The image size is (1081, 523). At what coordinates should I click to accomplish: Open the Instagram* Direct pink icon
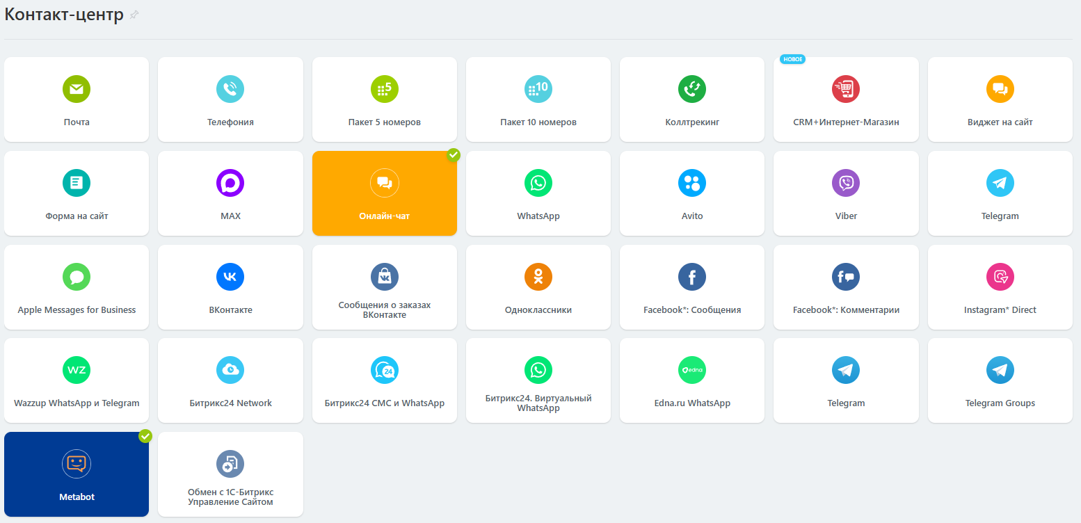click(x=1000, y=277)
